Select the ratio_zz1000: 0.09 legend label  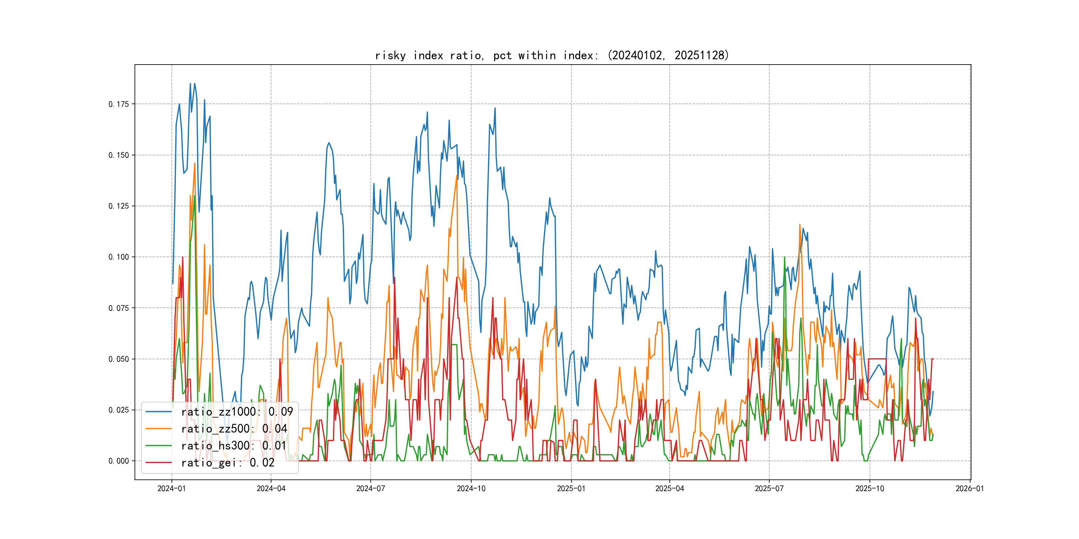point(237,412)
